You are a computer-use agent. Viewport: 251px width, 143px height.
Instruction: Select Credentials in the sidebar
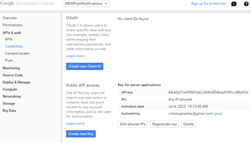tap(14, 46)
